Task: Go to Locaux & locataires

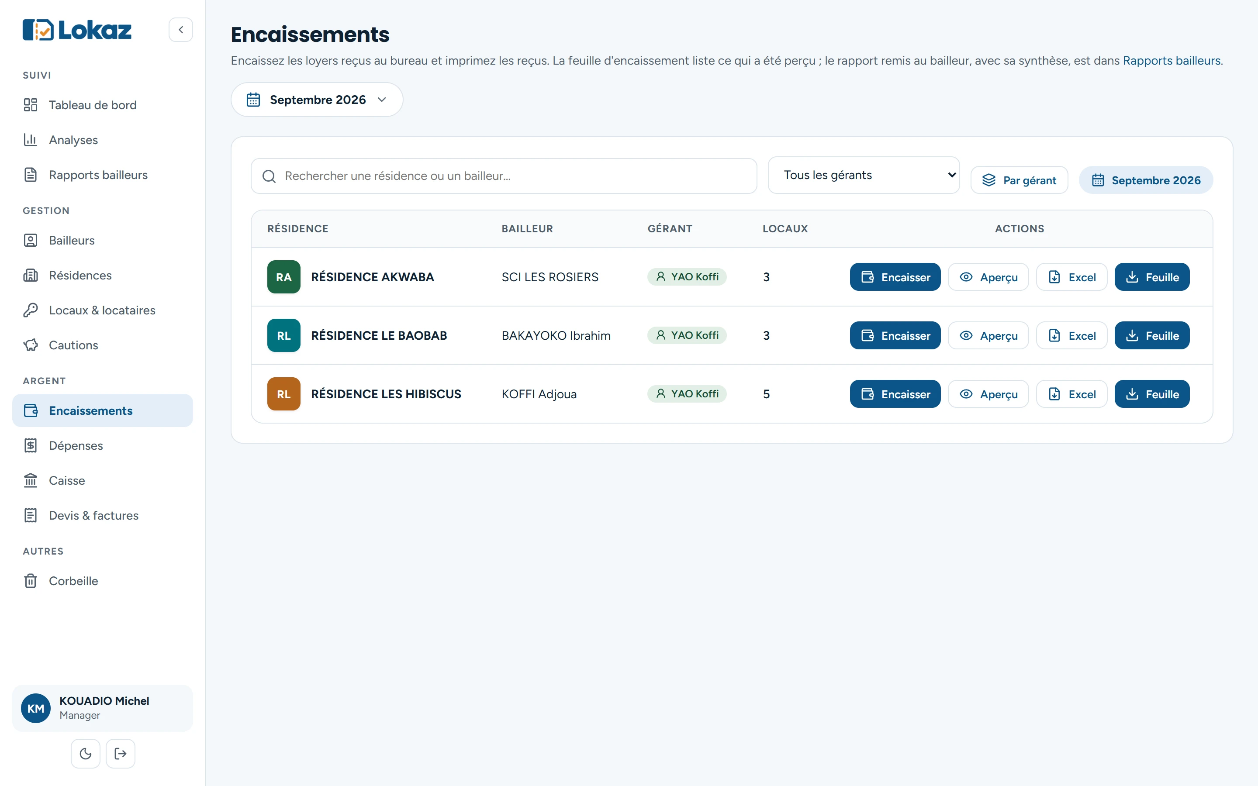Action: (x=102, y=310)
